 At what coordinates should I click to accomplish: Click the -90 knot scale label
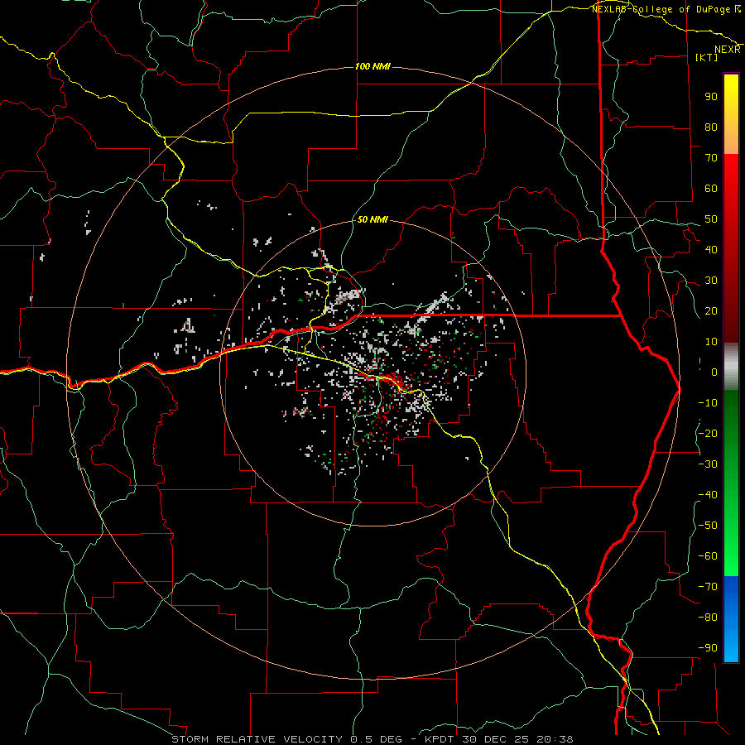point(708,648)
